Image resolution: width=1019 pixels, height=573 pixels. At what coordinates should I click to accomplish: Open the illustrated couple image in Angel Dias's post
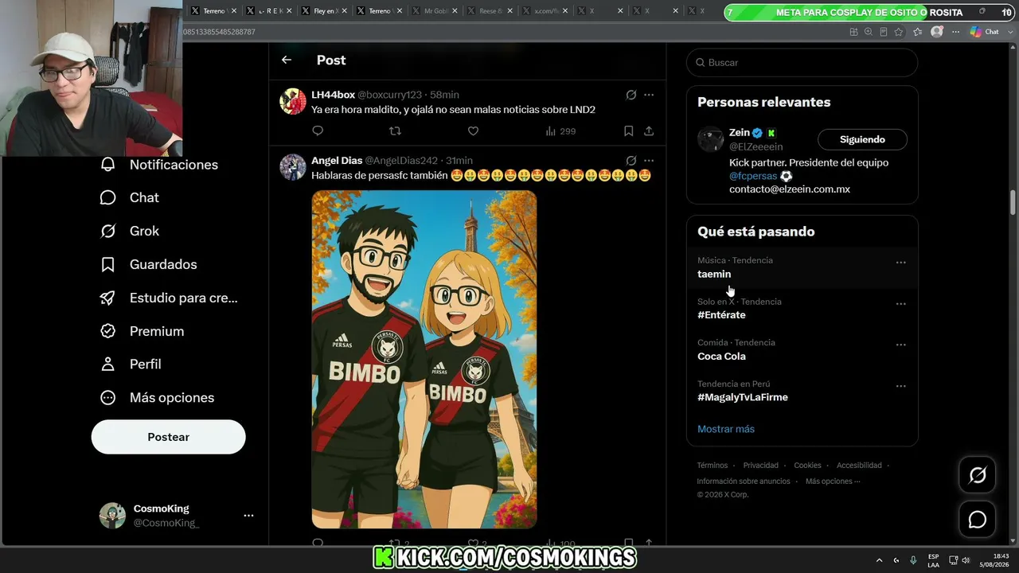[424, 359]
